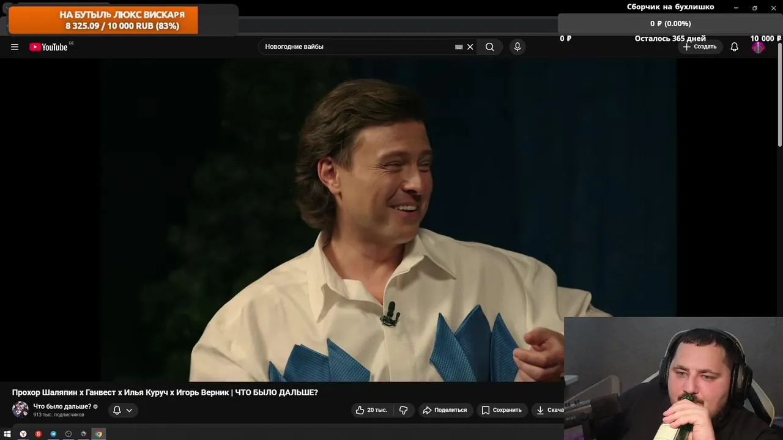Image resolution: width=783 pixels, height=440 pixels.
Task: Run search with magnifier button
Action: click(490, 47)
